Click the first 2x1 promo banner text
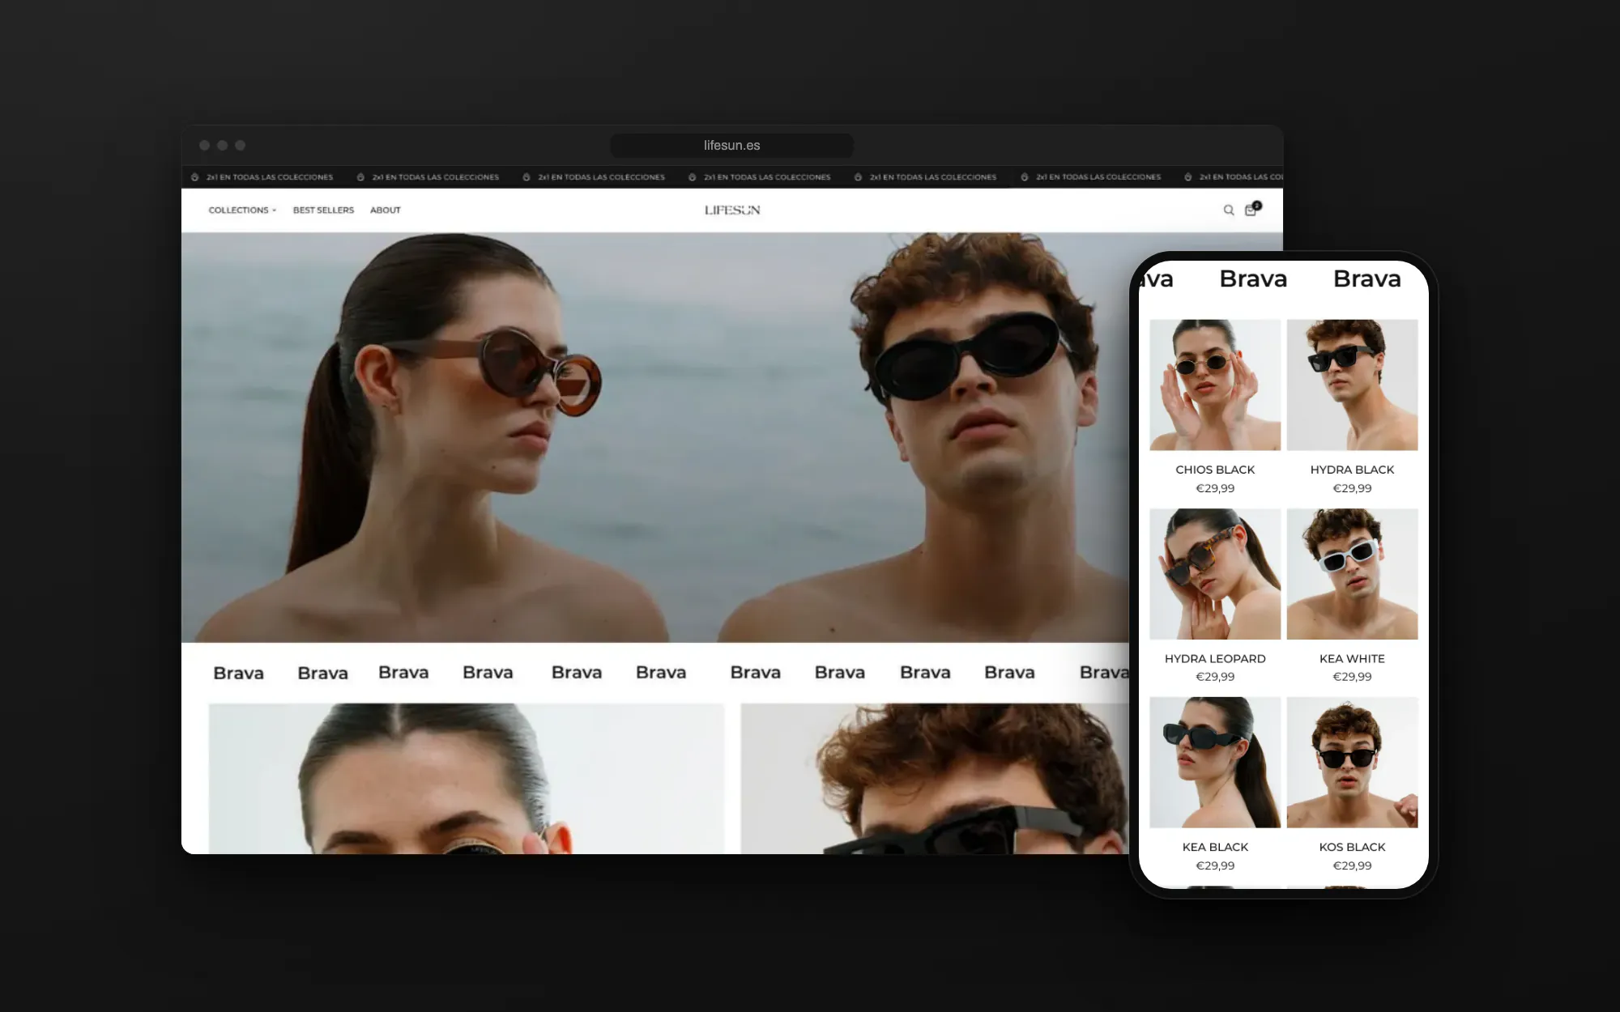The height and width of the screenshot is (1012, 1620). click(270, 177)
